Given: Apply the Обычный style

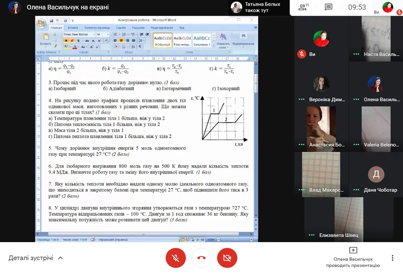Looking at the screenshot, I should [163, 41].
